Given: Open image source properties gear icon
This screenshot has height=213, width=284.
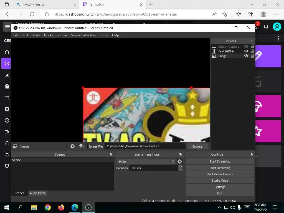Looking at the screenshot, I should tap(73, 146).
